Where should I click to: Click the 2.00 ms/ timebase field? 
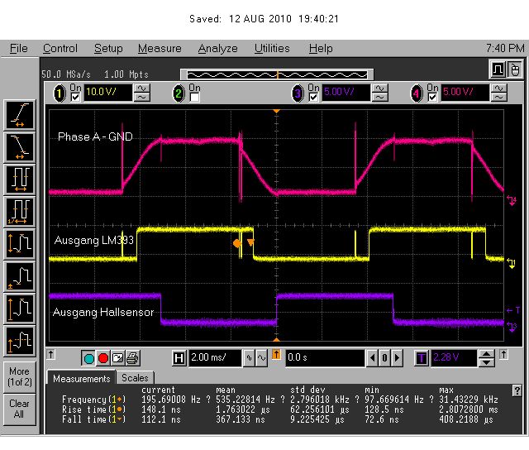pyautogui.click(x=215, y=358)
